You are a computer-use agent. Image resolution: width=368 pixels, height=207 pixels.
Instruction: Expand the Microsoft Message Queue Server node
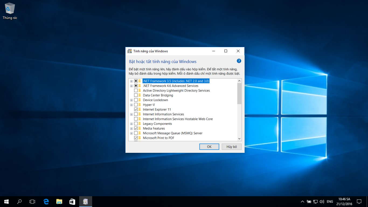131,133
